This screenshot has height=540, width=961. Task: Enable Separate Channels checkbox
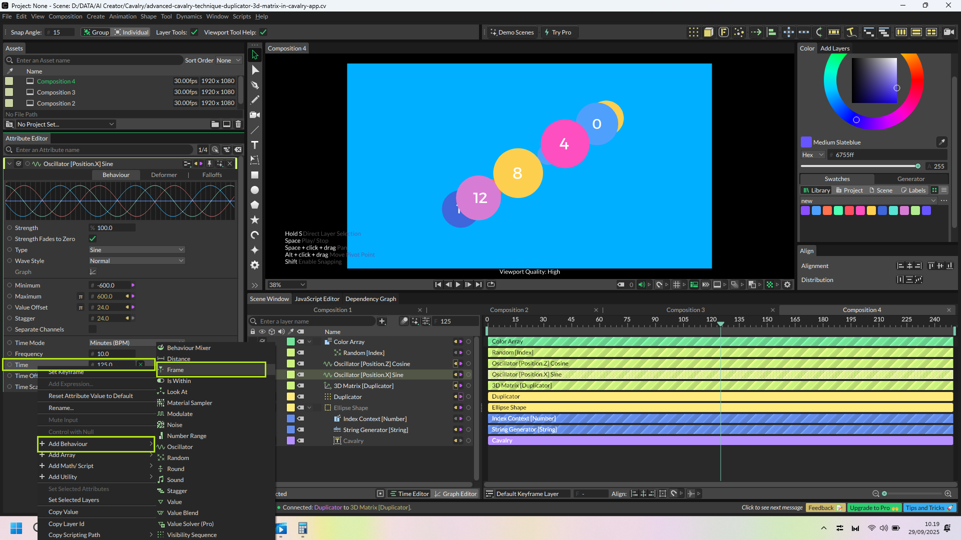pos(93,329)
